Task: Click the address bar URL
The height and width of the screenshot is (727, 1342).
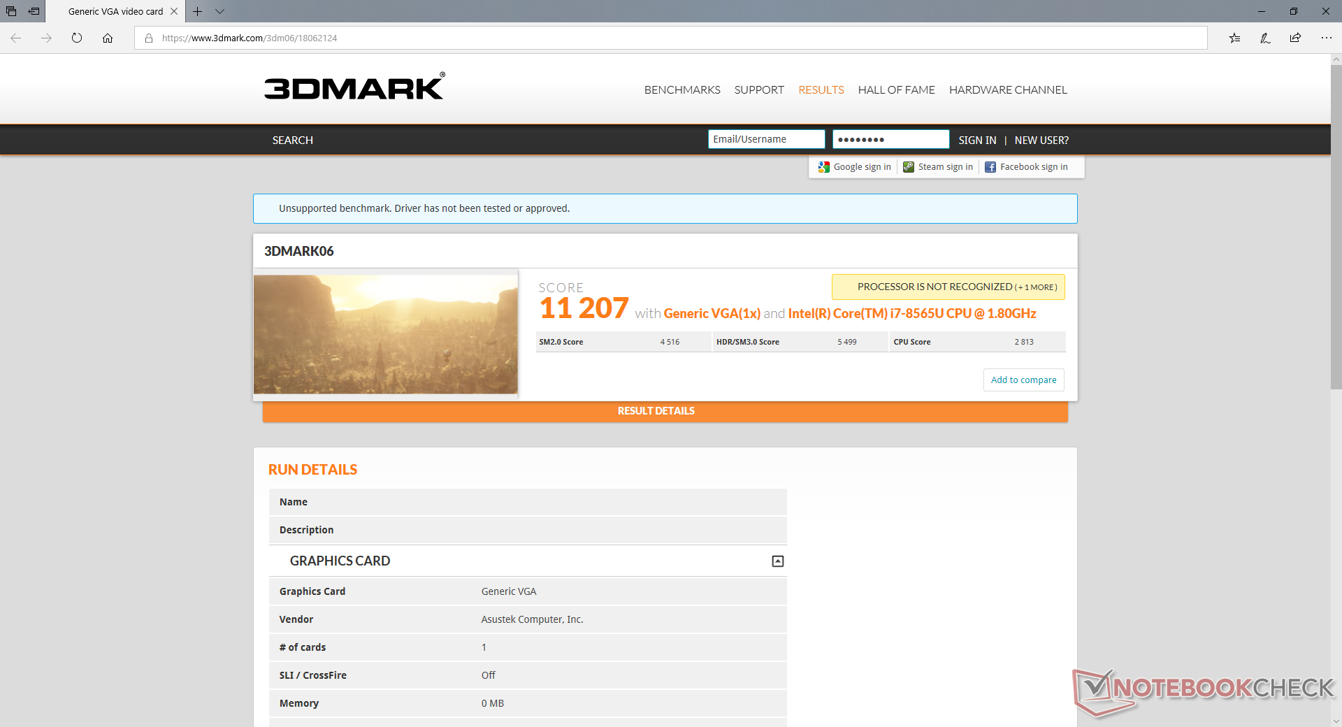Action: tap(250, 38)
